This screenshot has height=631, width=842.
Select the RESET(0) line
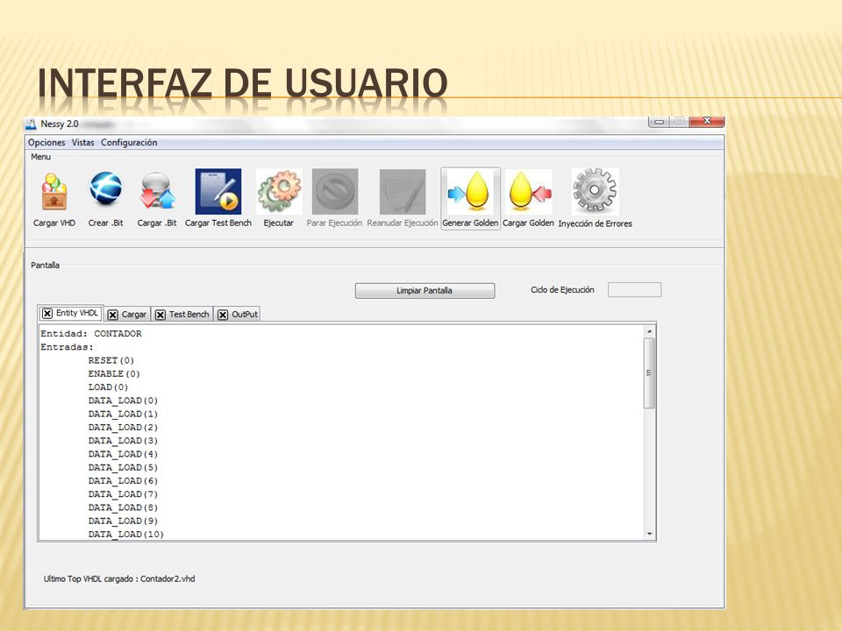click(x=111, y=360)
